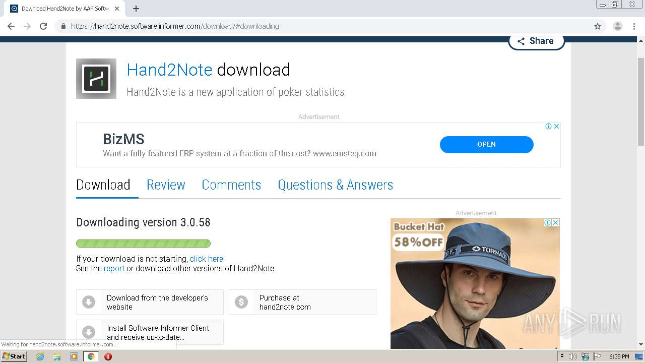This screenshot has width=645, height=363.
Task: Go back with the browser back arrow
Action: pyautogui.click(x=11, y=26)
